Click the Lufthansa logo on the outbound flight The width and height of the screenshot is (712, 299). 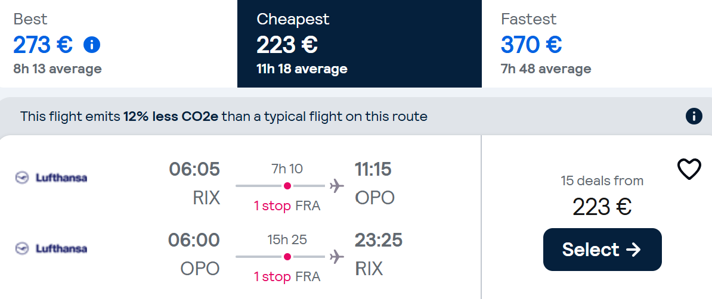[x=51, y=177]
